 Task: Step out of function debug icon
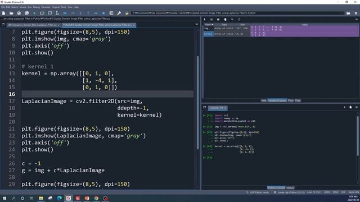(88, 13)
